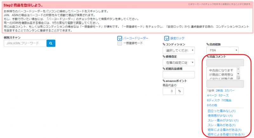Viewport: 254px width, 138px height.
Task: Click the link icon beside 価格改定 label
Action: (x=164, y=56)
